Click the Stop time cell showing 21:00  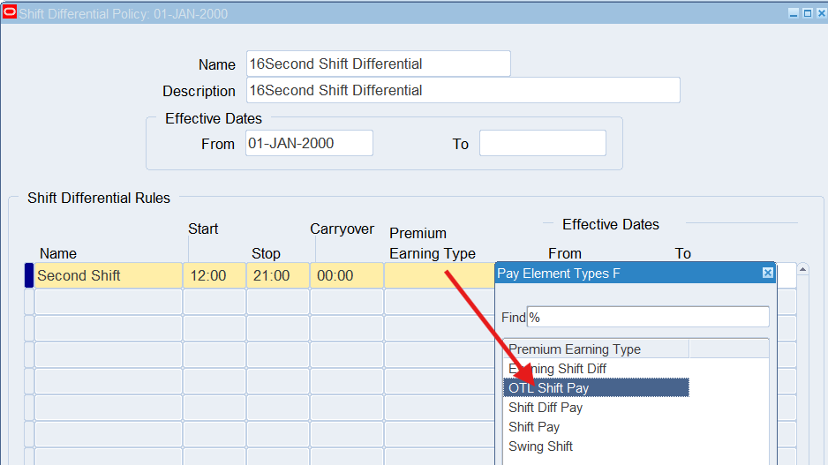coord(277,275)
